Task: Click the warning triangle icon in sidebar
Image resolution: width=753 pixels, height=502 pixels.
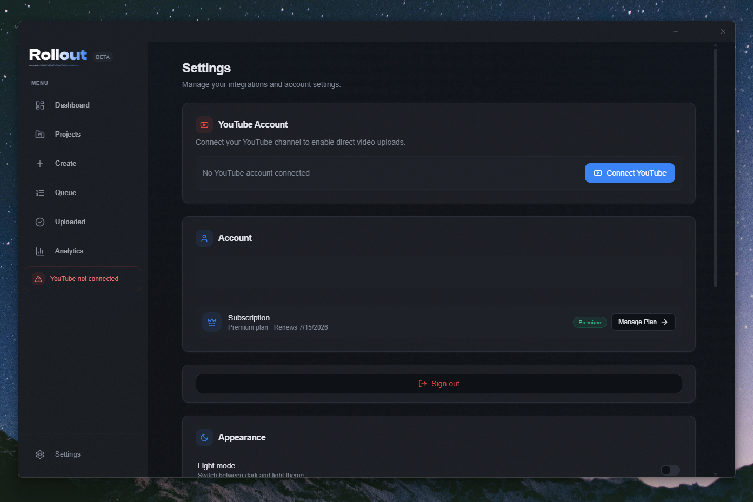Action: [x=38, y=279]
